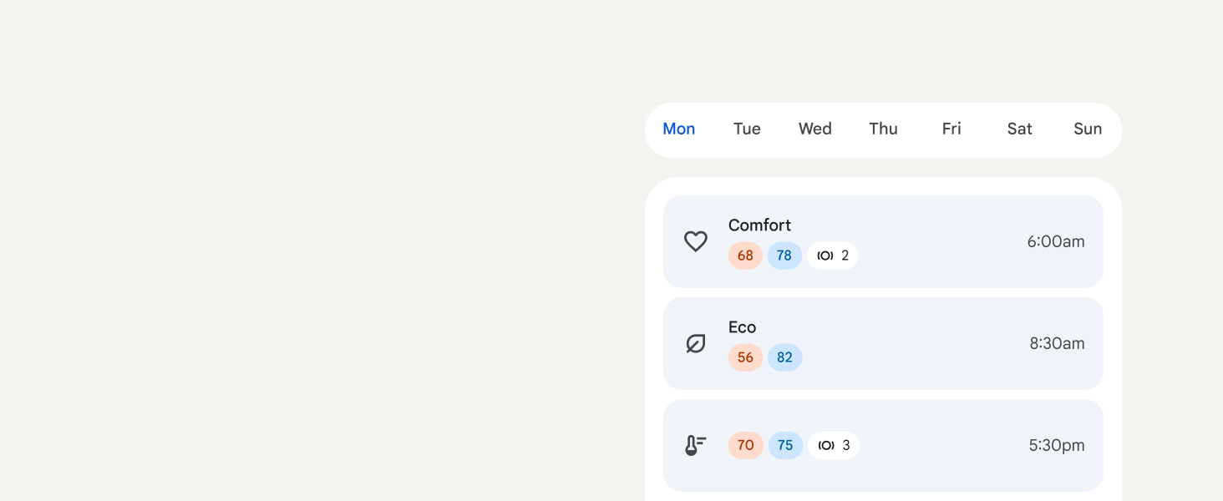The image size is (1223, 501).
Task: Click the Eco cool setpoint 82
Action: coord(784,357)
